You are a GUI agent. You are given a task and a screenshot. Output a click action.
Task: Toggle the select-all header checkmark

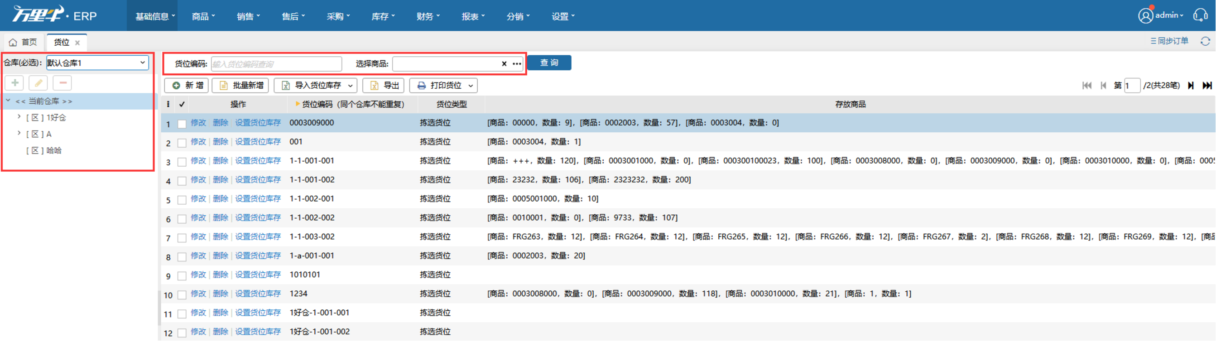(x=182, y=104)
